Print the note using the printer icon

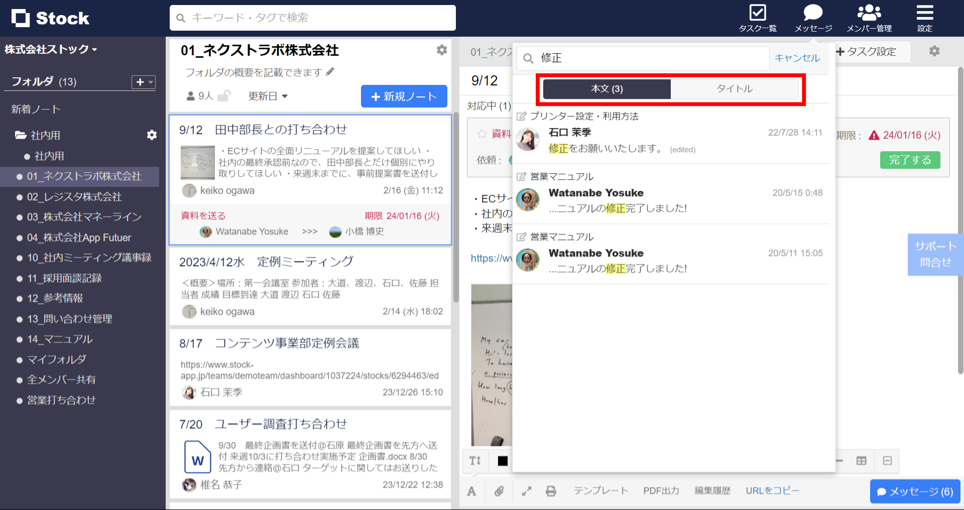551,491
